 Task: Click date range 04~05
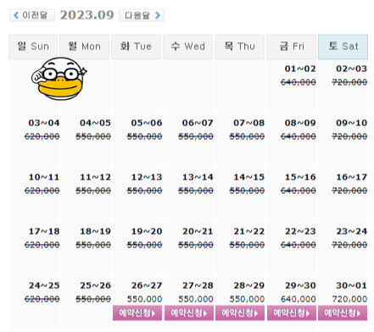[95, 123]
